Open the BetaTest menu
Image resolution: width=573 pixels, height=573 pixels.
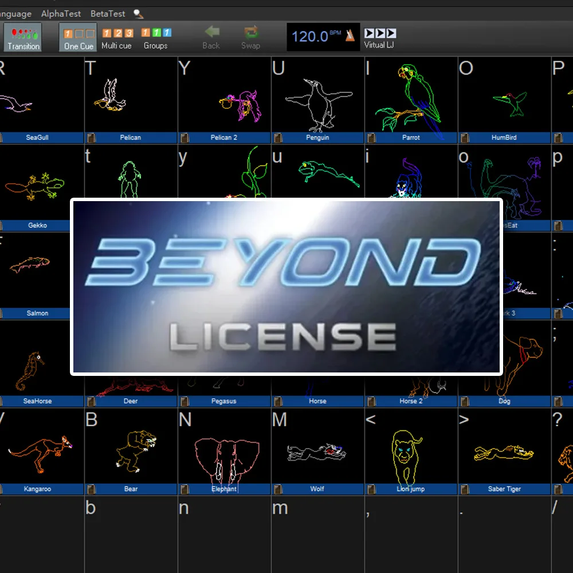coord(108,14)
